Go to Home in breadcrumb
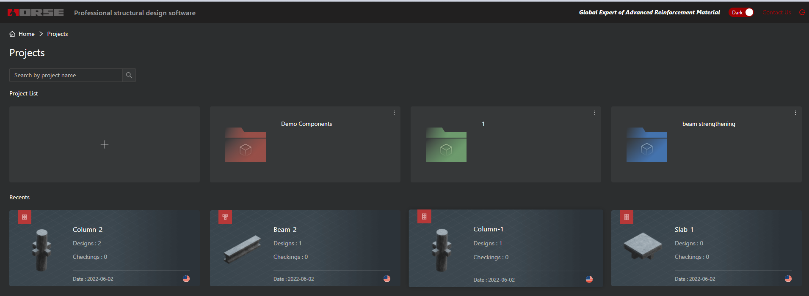Screen dimensions: 809x296 tap(26, 34)
